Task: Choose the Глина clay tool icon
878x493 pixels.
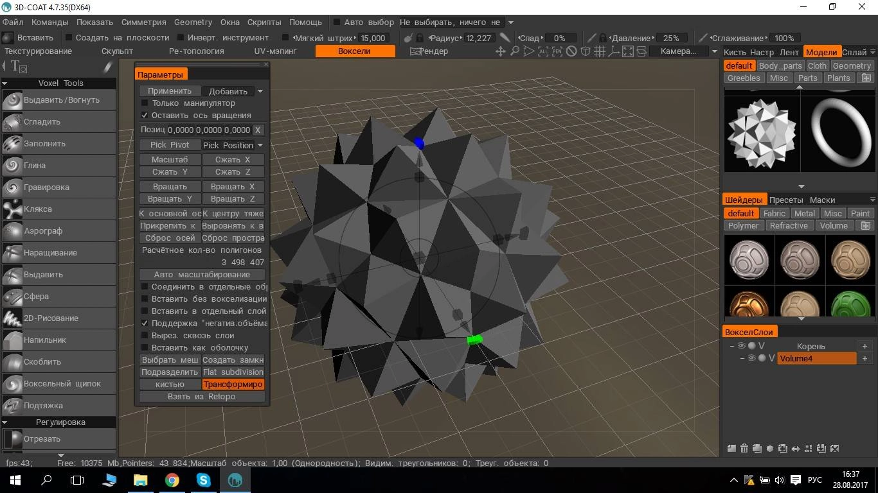Action: tap(12, 166)
